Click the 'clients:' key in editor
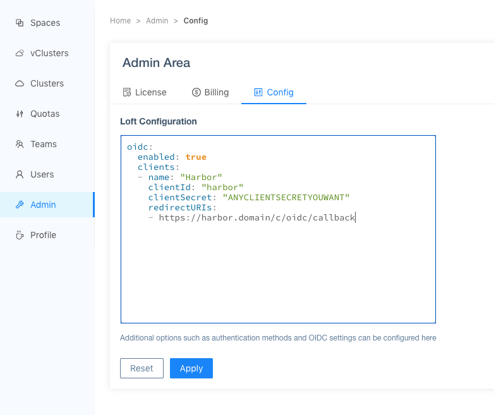This screenshot has height=415, width=494. pyautogui.click(x=159, y=167)
